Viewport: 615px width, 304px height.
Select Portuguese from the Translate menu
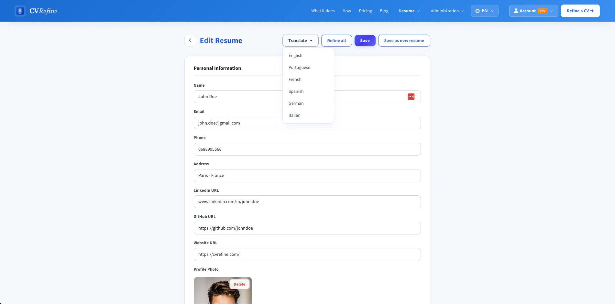pyautogui.click(x=308, y=68)
